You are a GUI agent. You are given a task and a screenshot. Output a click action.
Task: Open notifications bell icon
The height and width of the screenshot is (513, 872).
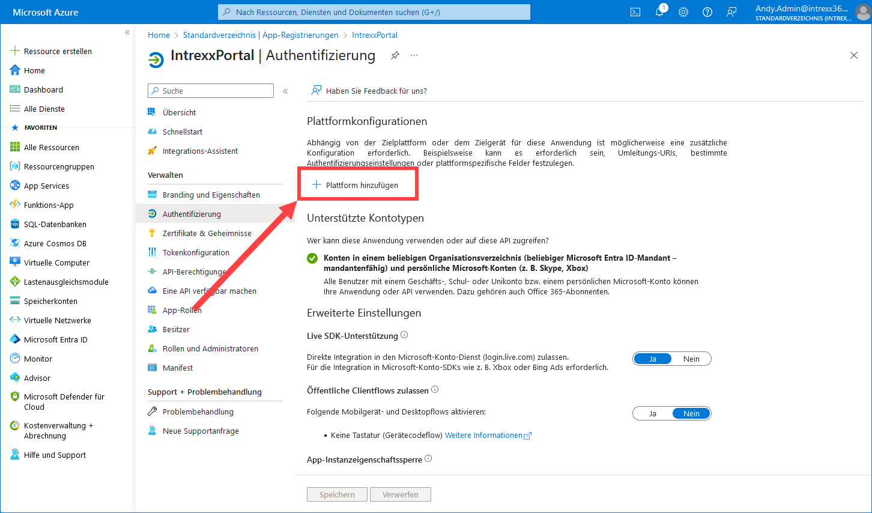pyautogui.click(x=659, y=11)
